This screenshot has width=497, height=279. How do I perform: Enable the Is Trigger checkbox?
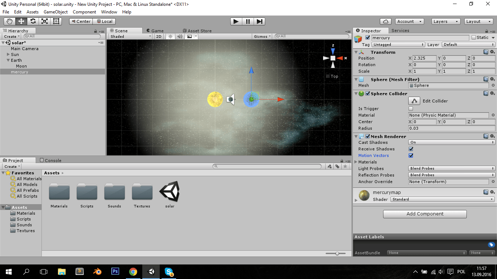411,109
